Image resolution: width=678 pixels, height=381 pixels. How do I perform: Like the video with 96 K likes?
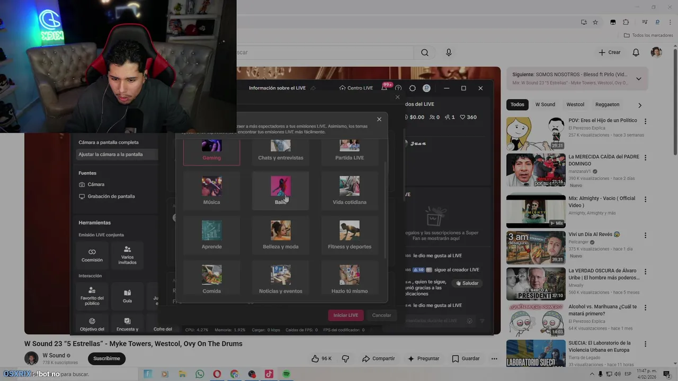pyautogui.click(x=322, y=359)
